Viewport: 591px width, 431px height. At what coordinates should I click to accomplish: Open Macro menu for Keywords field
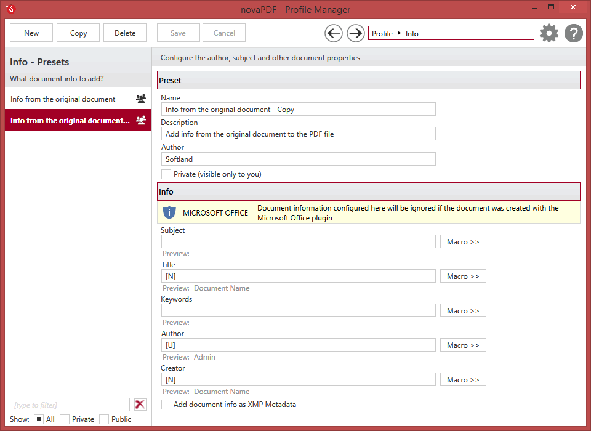463,311
